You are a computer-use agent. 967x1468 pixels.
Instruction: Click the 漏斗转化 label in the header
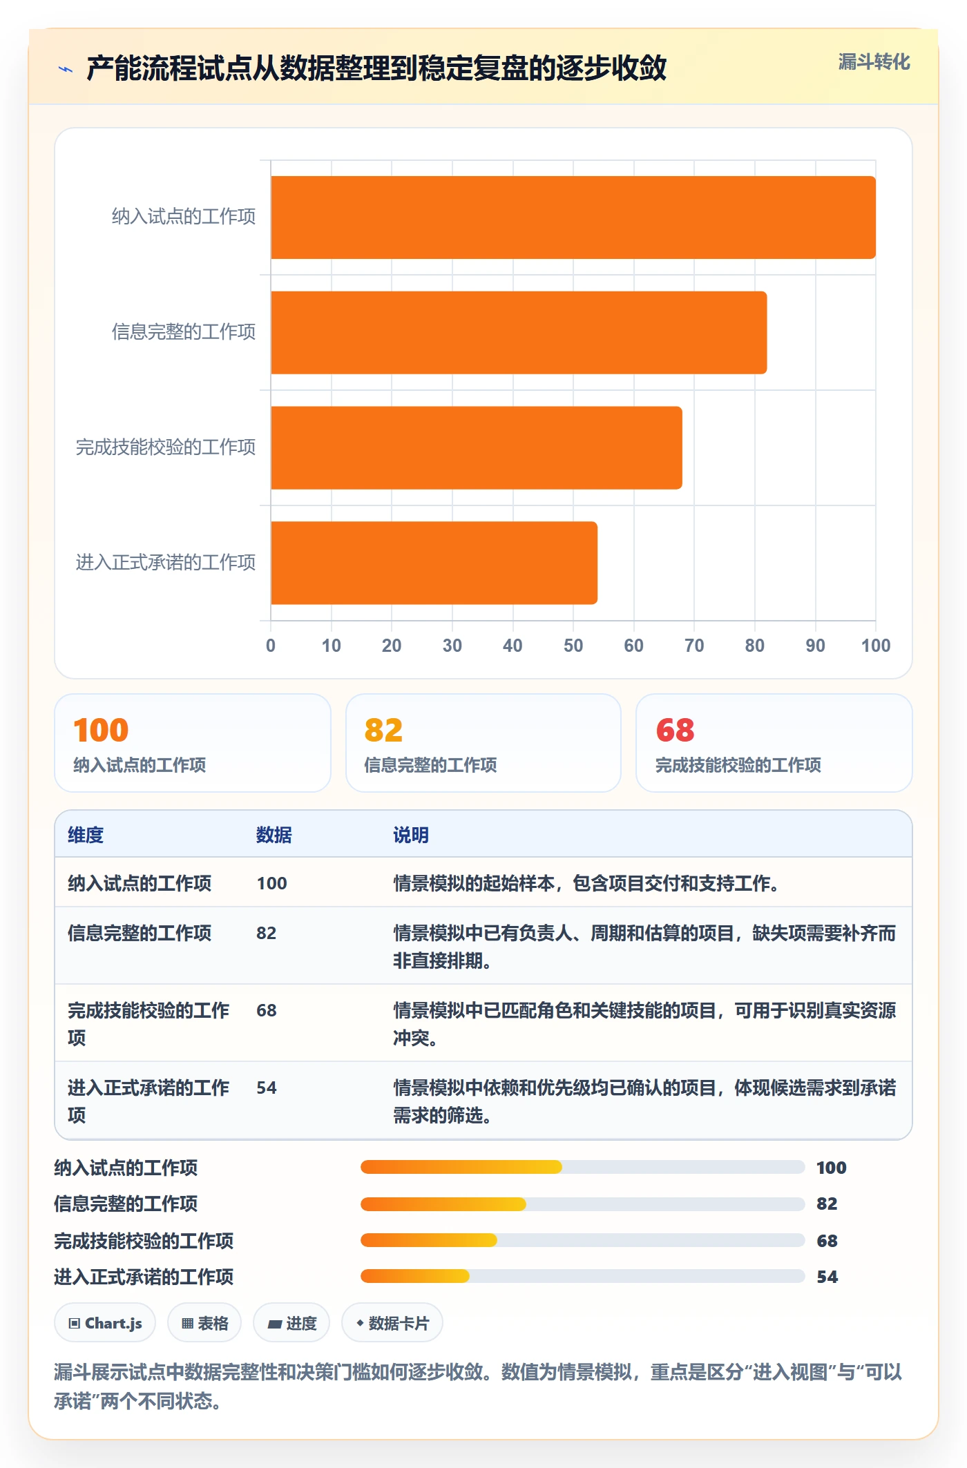click(874, 62)
